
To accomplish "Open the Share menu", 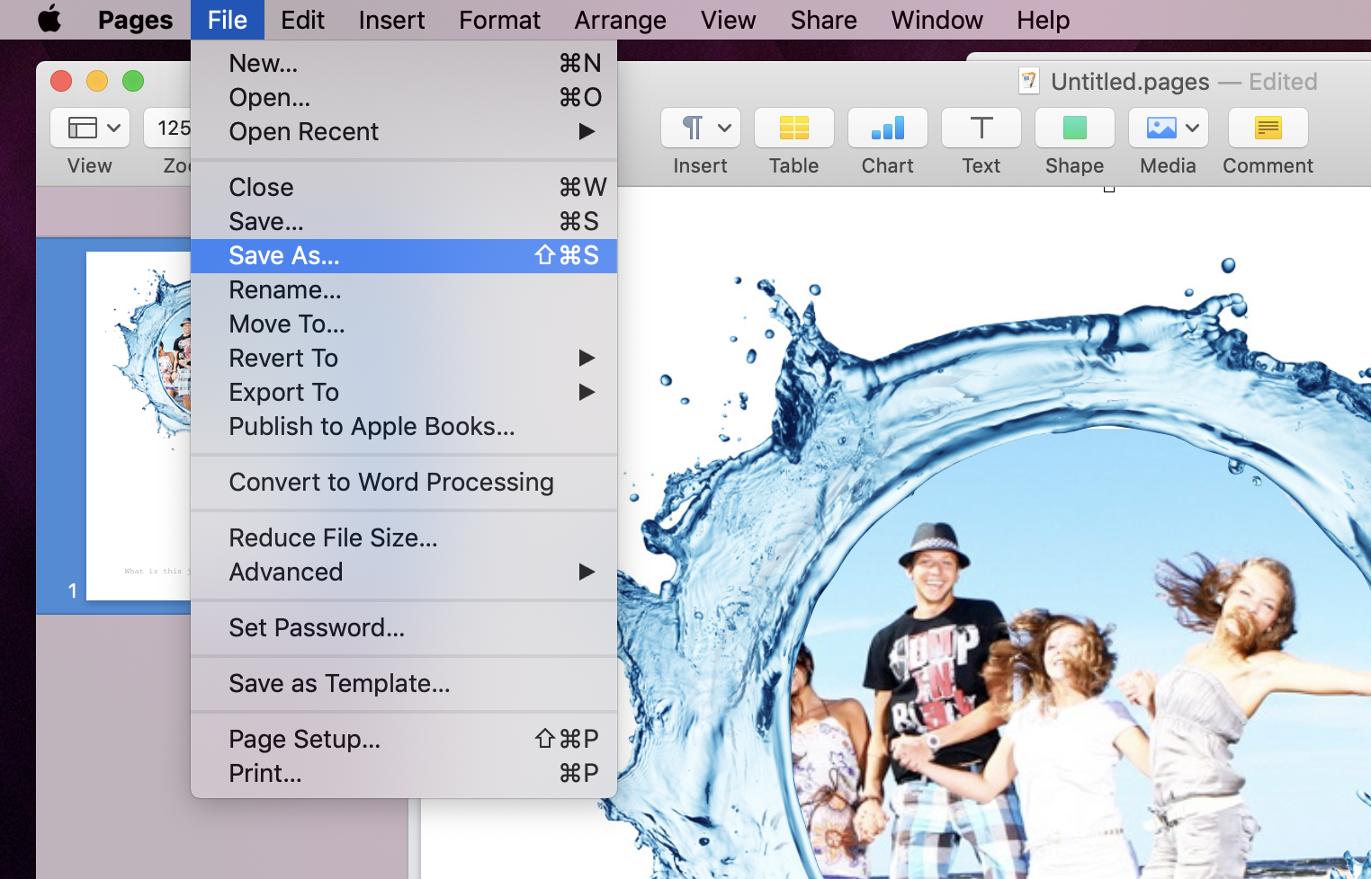I will (823, 20).
